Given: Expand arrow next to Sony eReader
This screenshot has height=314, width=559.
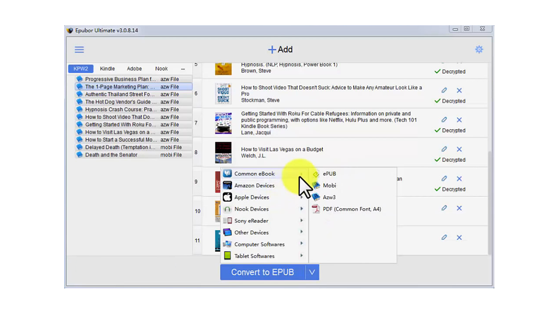Looking at the screenshot, I should pos(301,221).
